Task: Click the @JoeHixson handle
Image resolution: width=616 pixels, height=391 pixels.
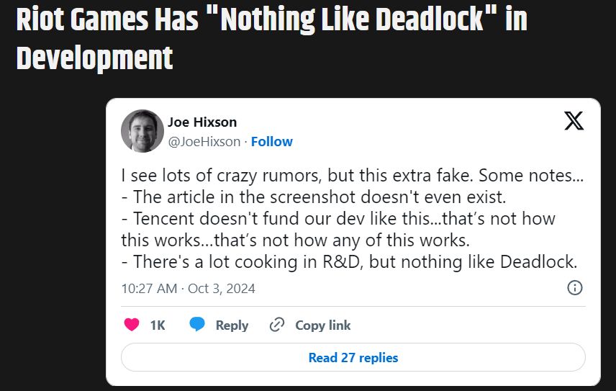Action: pos(204,141)
